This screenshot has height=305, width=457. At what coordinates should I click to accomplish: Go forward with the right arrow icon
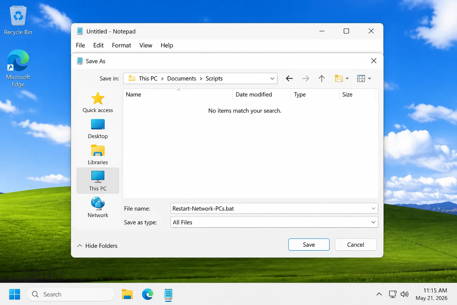[306, 79]
